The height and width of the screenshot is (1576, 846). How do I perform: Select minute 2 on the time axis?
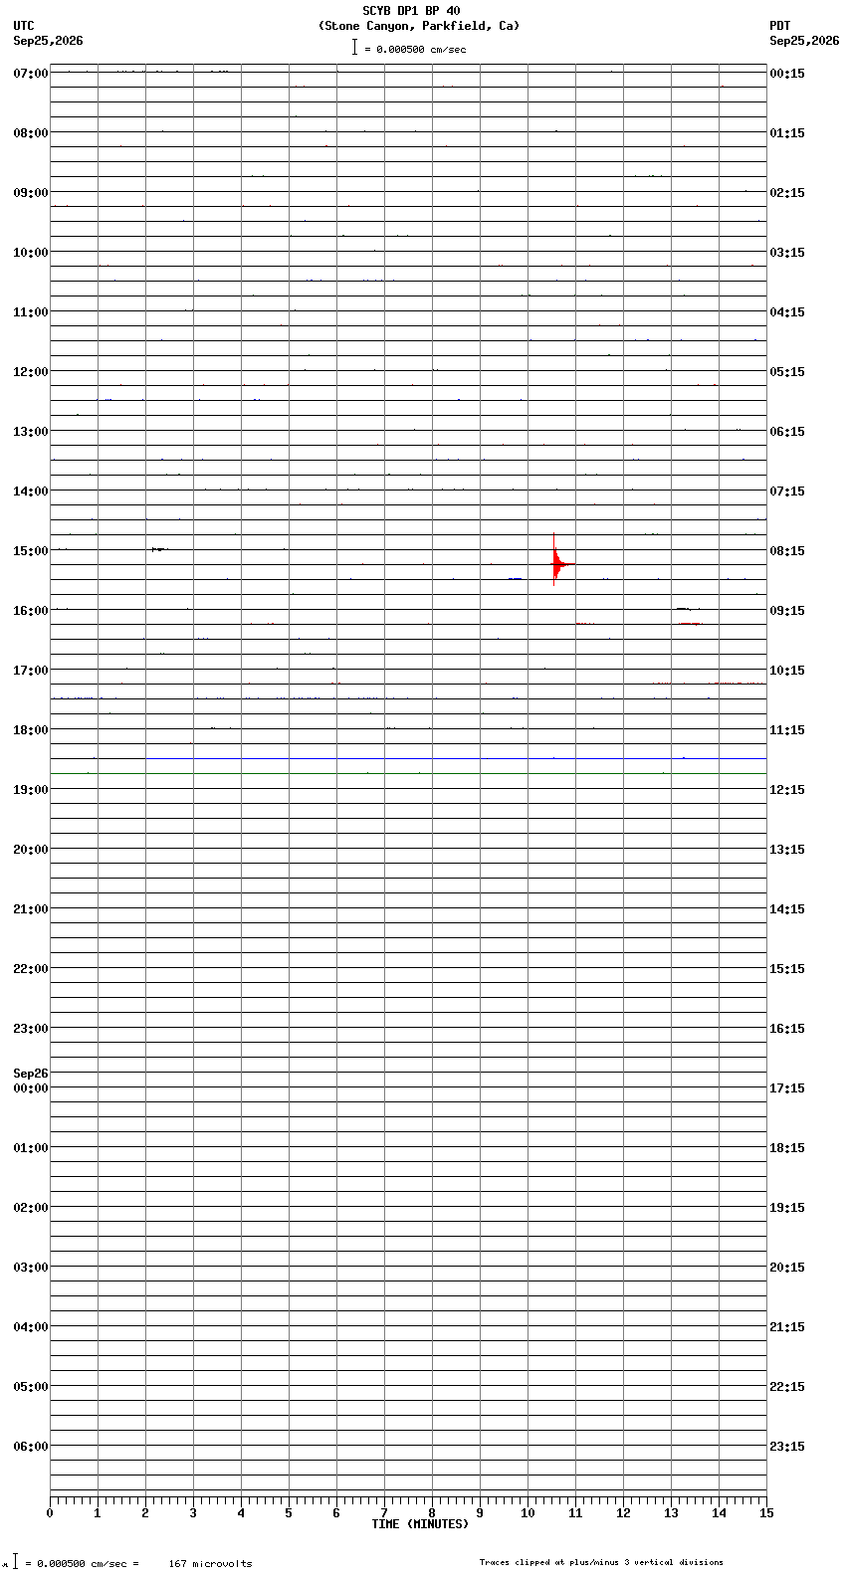coord(145,1513)
